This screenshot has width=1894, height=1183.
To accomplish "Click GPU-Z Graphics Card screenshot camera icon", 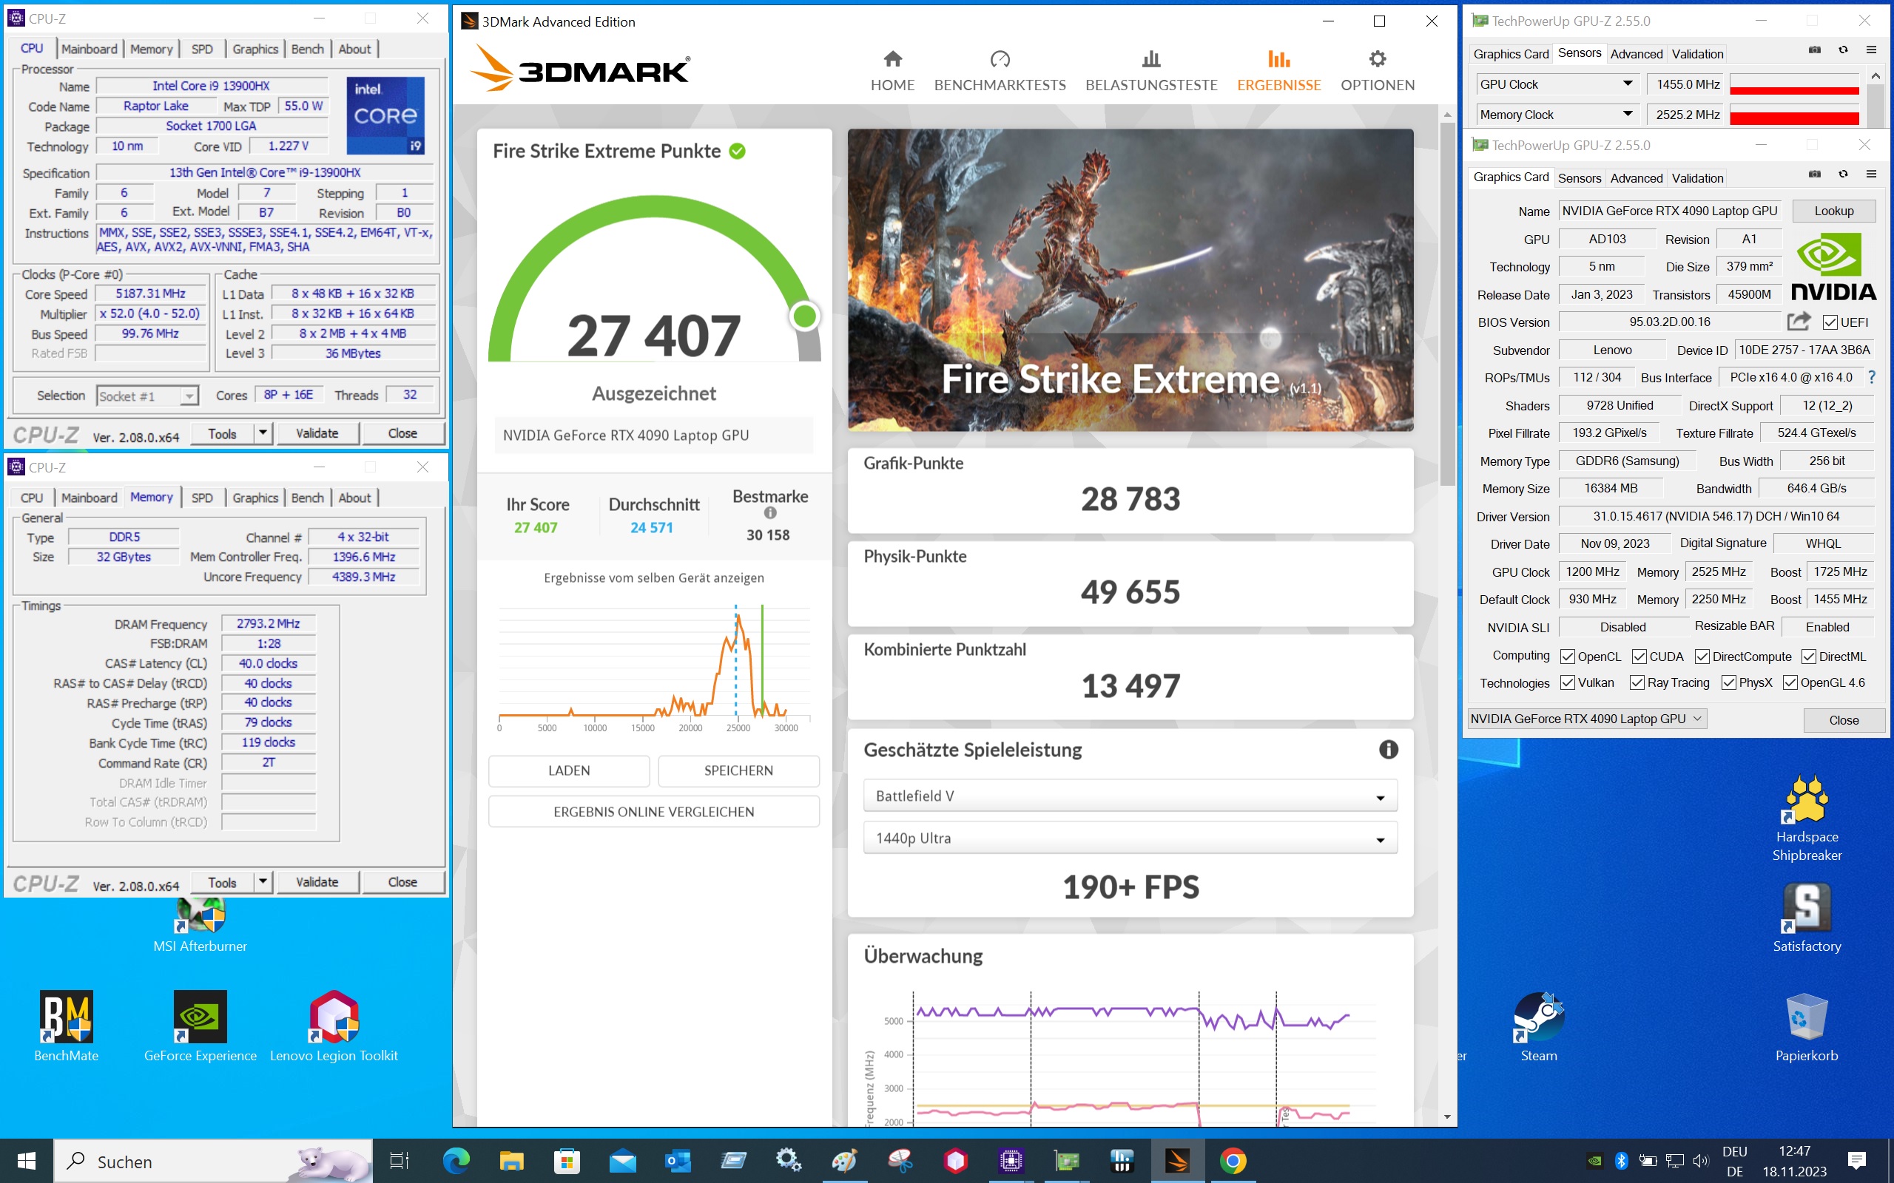I will pyautogui.click(x=1814, y=174).
